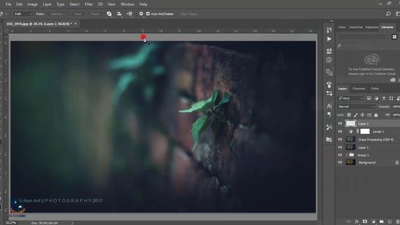Expand the collapsed panel dock arrows

tap(332, 21)
